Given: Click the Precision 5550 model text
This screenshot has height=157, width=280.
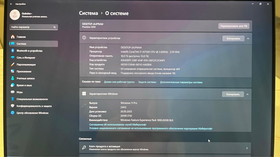Looking at the screenshot, I should click(89, 27).
